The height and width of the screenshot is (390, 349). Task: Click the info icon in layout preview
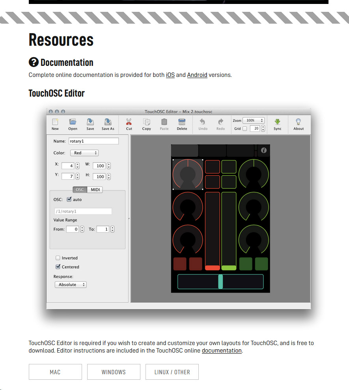[x=264, y=150]
